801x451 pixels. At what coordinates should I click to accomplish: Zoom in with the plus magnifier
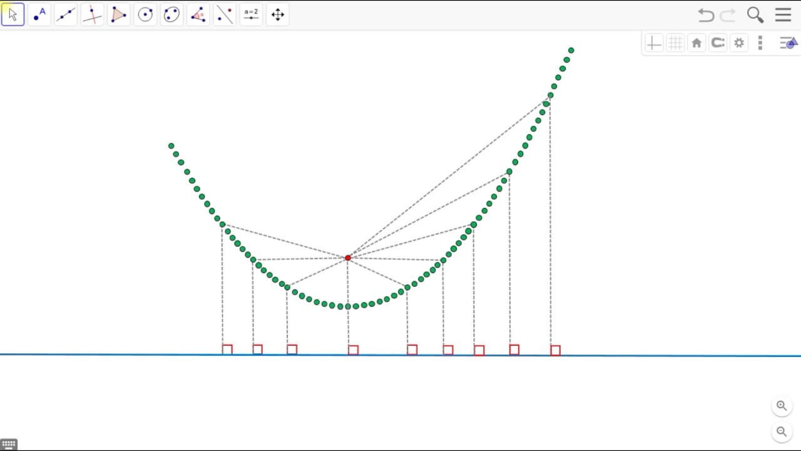coord(782,406)
